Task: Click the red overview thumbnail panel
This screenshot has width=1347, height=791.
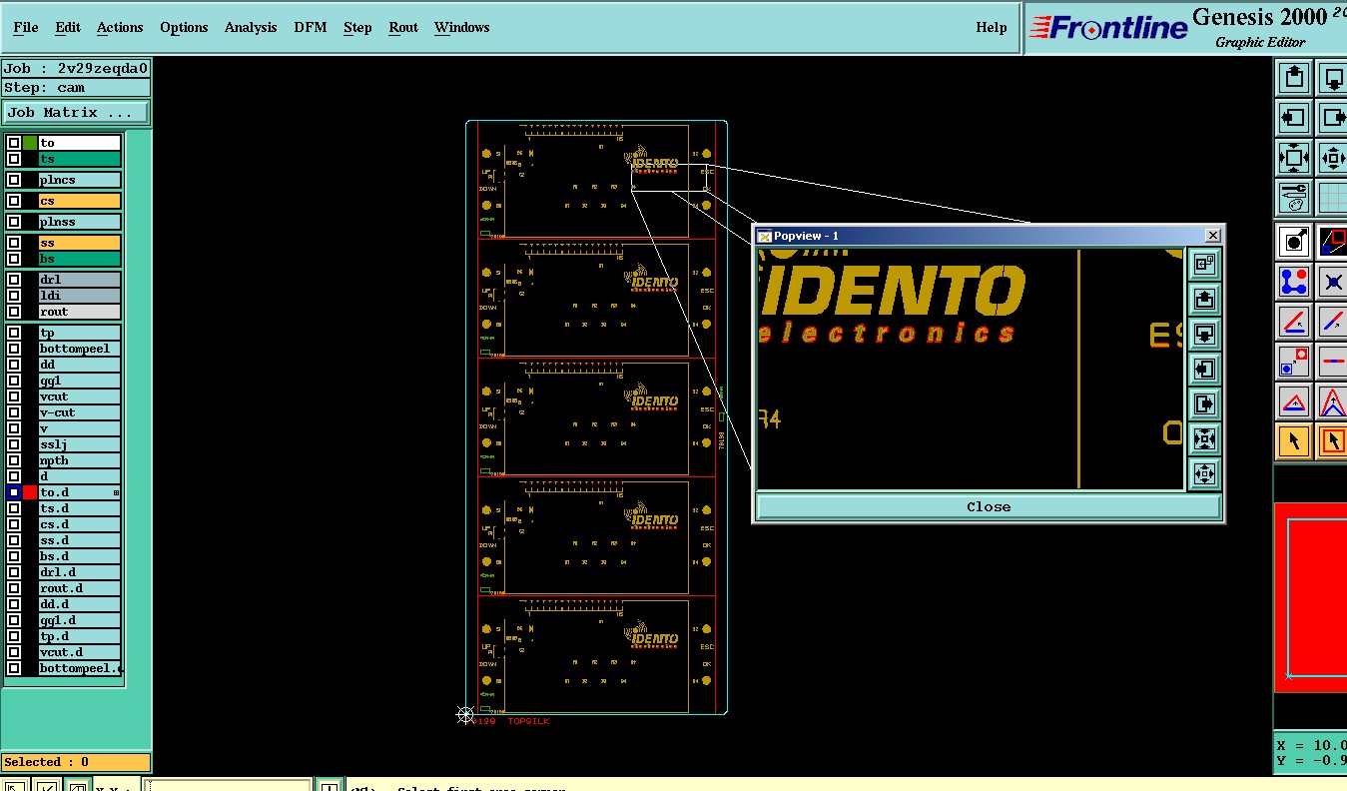Action: [1310, 597]
